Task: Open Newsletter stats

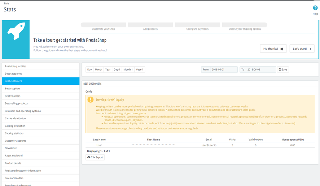Action: tap(41, 148)
